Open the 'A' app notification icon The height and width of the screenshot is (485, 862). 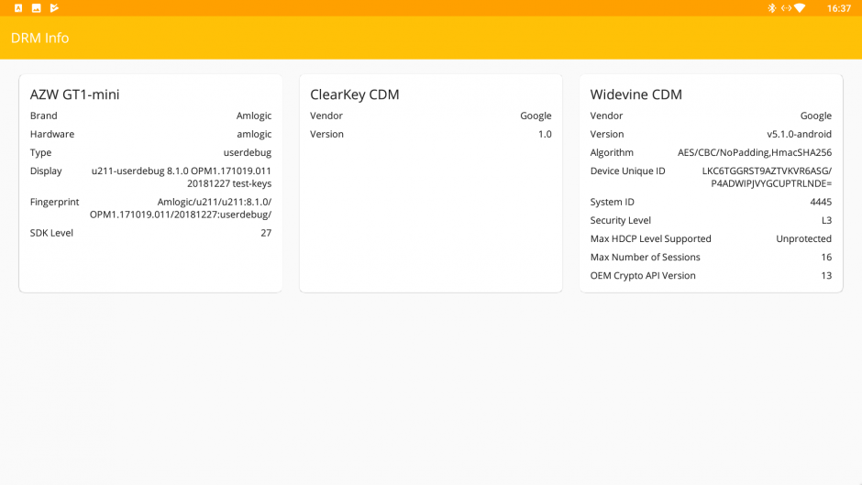click(18, 8)
